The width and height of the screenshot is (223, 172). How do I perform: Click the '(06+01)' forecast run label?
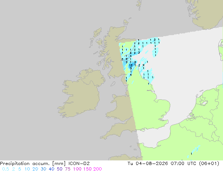[209, 164]
